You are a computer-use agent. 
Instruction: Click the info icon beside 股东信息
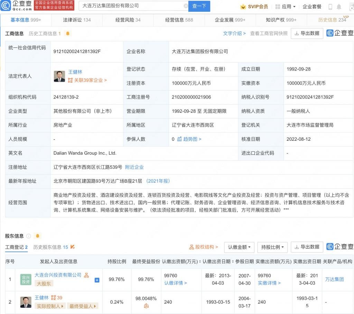coord(28,236)
